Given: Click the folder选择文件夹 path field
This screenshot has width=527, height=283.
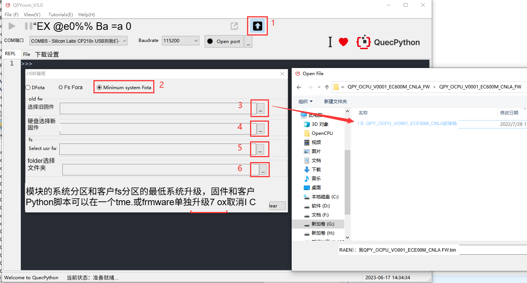Looking at the screenshot, I should (161, 170).
